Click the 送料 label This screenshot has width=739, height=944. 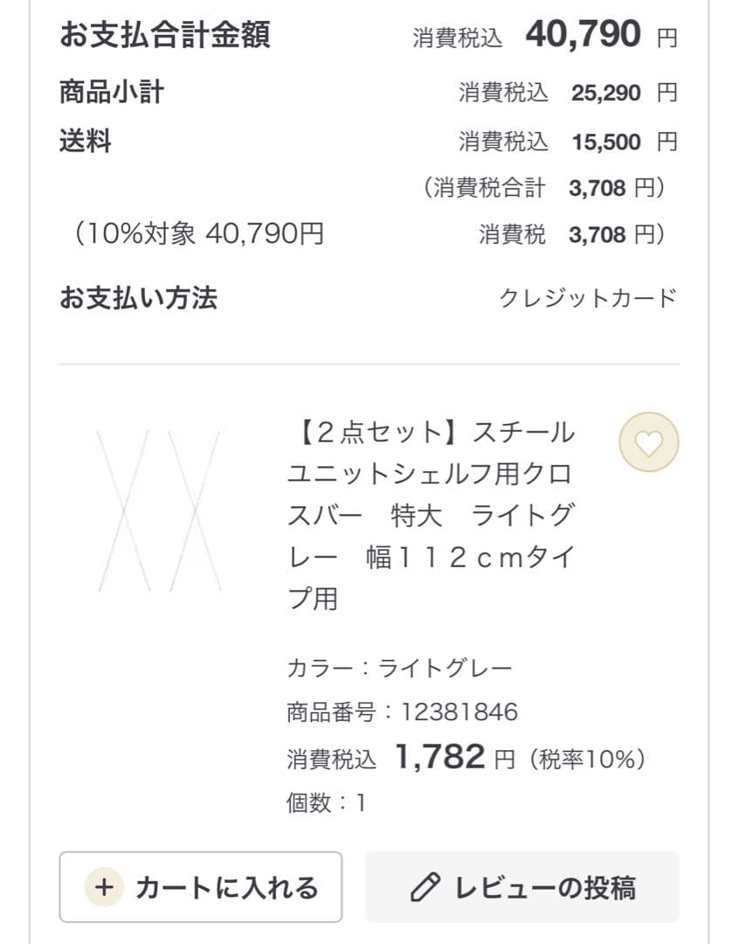(86, 141)
